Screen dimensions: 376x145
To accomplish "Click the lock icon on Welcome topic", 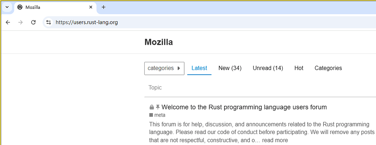I will (x=152, y=107).
